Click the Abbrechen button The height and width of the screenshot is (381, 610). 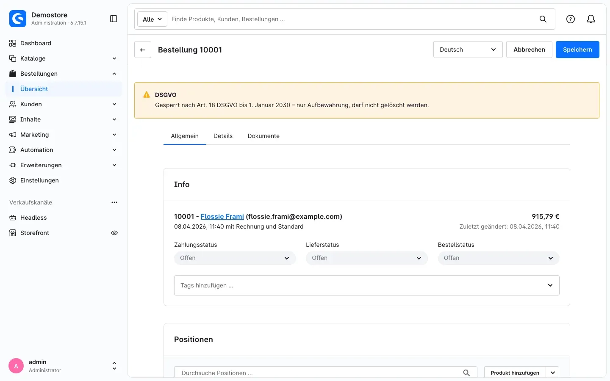click(x=529, y=50)
